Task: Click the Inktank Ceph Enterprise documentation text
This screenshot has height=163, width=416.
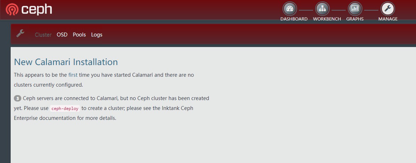Action: (65, 118)
